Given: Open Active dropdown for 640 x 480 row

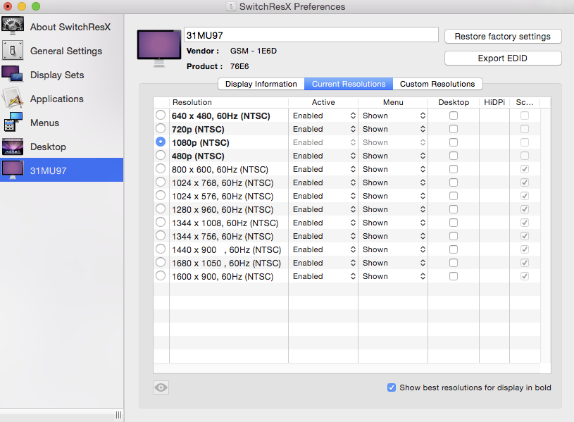Looking at the screenshot, I should [323, 116].
